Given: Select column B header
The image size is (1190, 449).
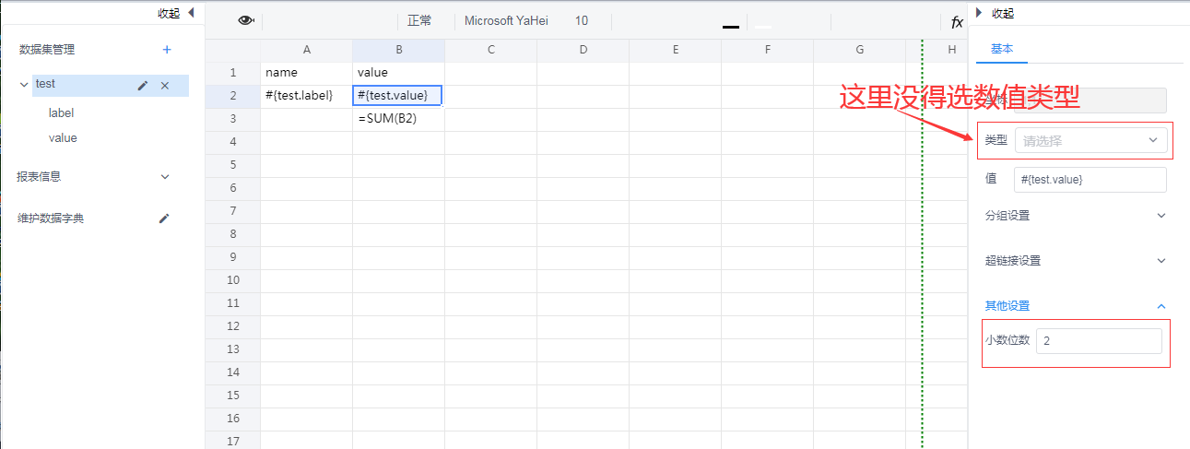Looking at the screenshot, I should point(398,50).
